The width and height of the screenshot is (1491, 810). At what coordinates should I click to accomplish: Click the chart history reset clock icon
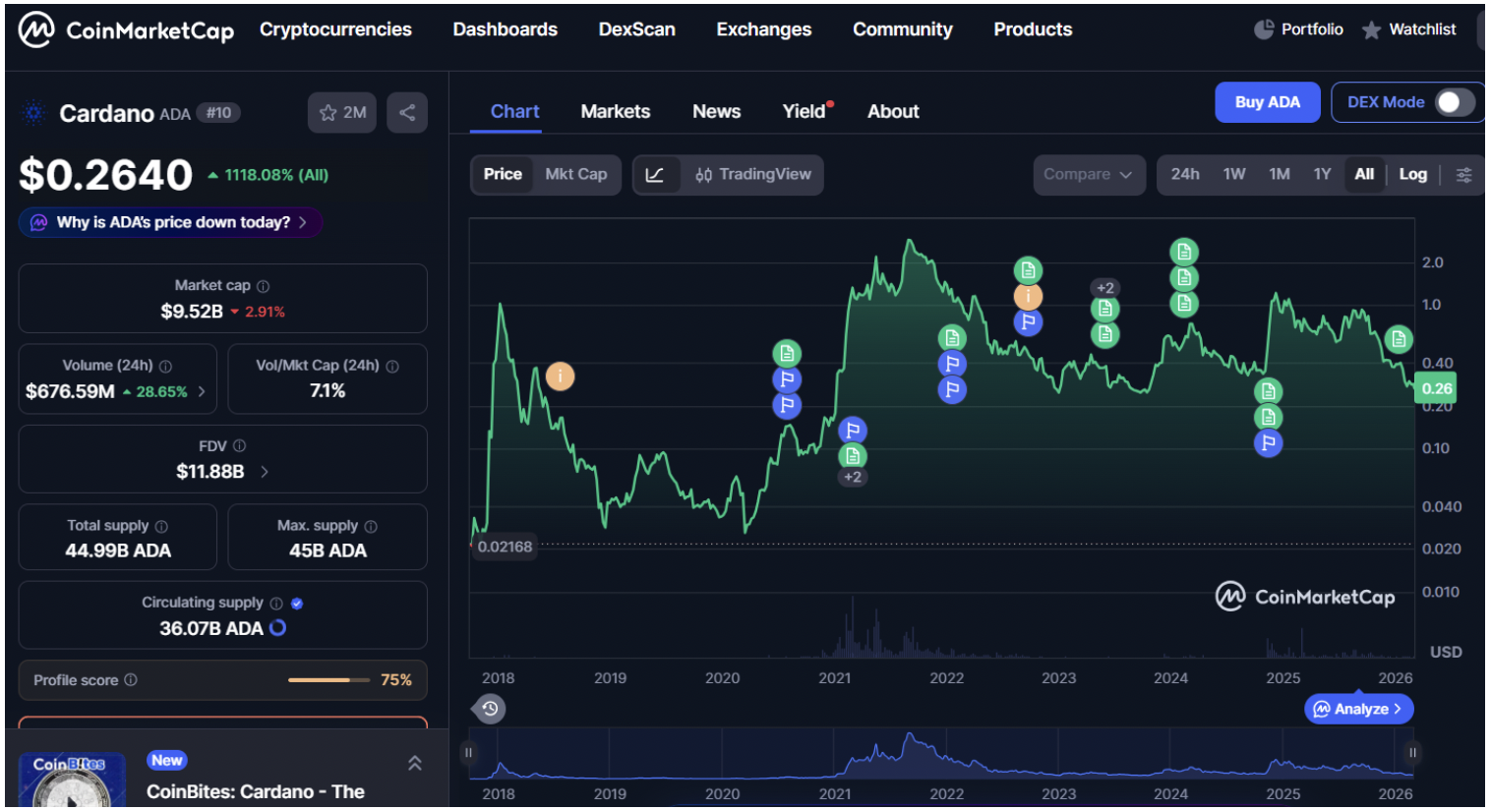click(x=489, y=709)
